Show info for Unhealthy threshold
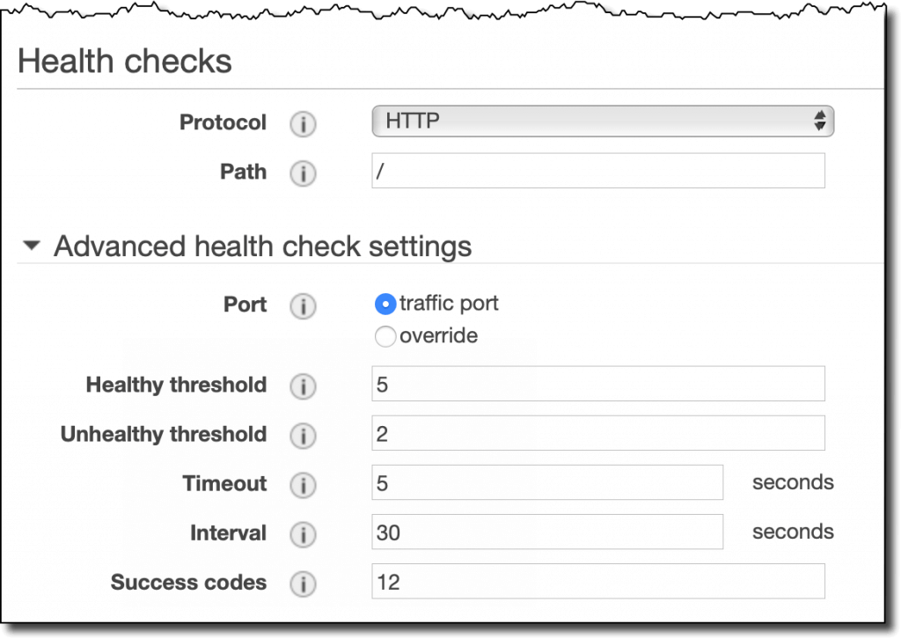 303,436
